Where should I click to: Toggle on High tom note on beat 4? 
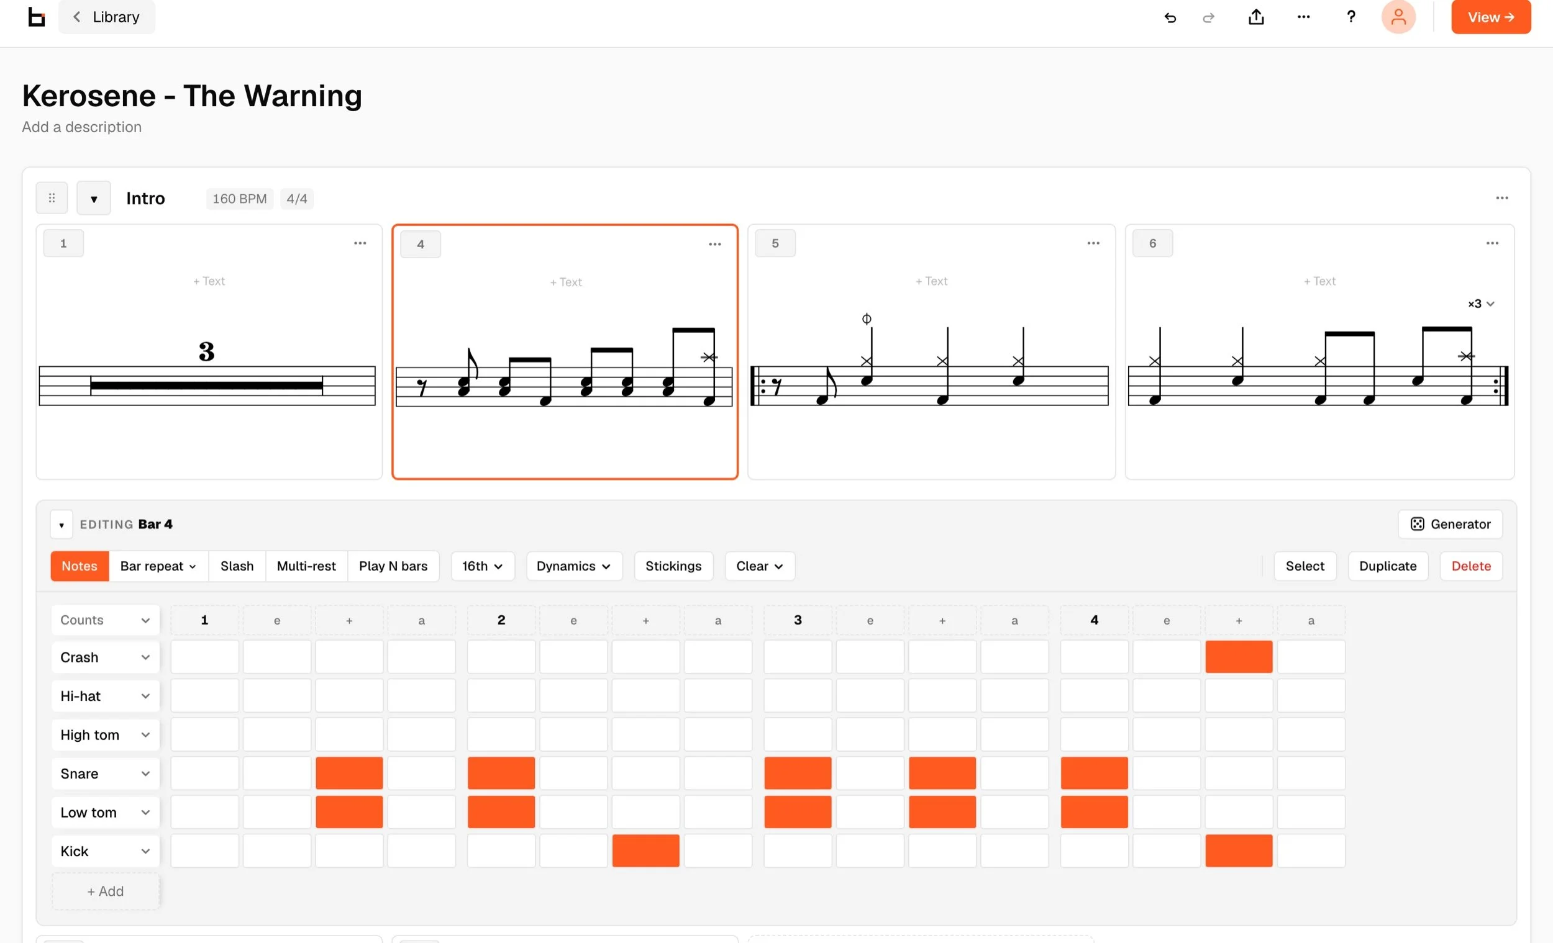(1094, 734)
